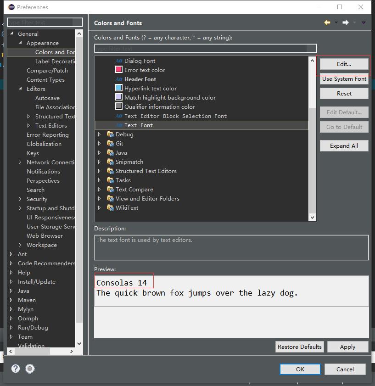The image size is (375, 386).
Task: Select the Error text color swatch
Action: [119, 70]
